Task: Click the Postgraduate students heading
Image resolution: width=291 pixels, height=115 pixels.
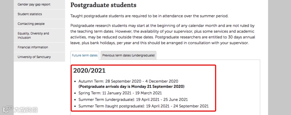Action: [x=103, y=5]
